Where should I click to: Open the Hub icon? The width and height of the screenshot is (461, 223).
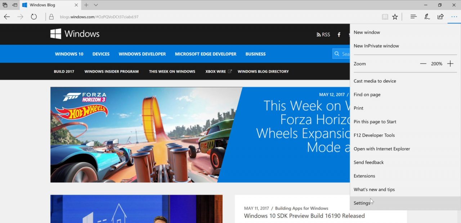point(413,17)
